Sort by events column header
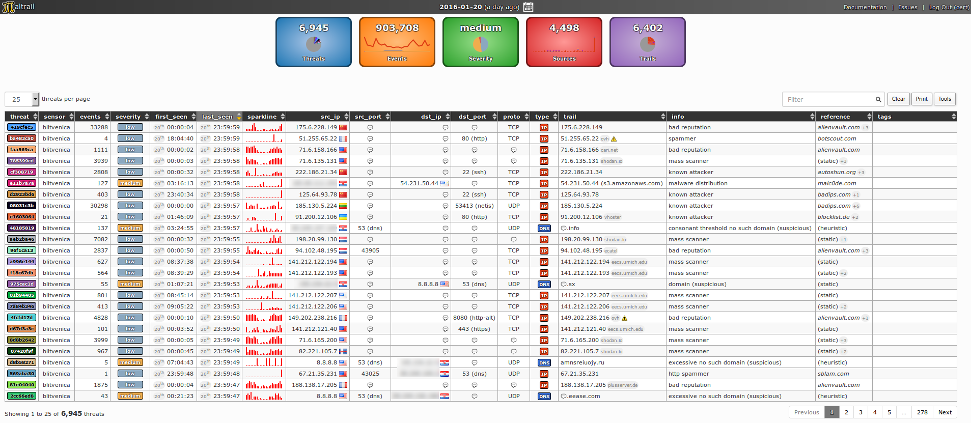 93,117
